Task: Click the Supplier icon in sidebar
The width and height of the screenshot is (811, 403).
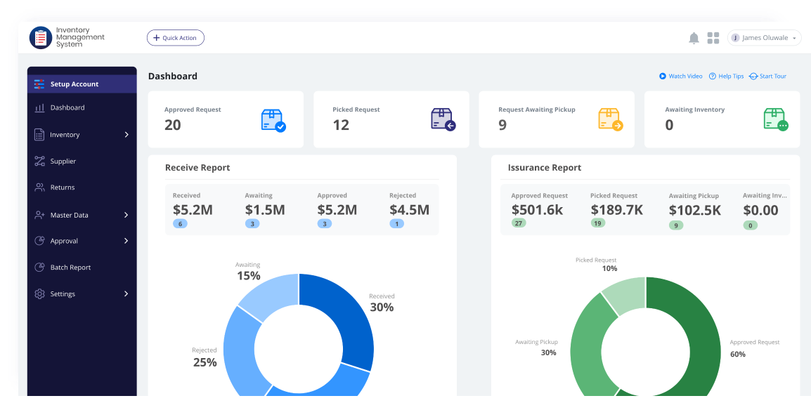Action: [x=39, y=161]
